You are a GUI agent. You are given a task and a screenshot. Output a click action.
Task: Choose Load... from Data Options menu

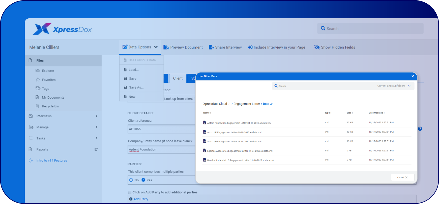[141, 70]
